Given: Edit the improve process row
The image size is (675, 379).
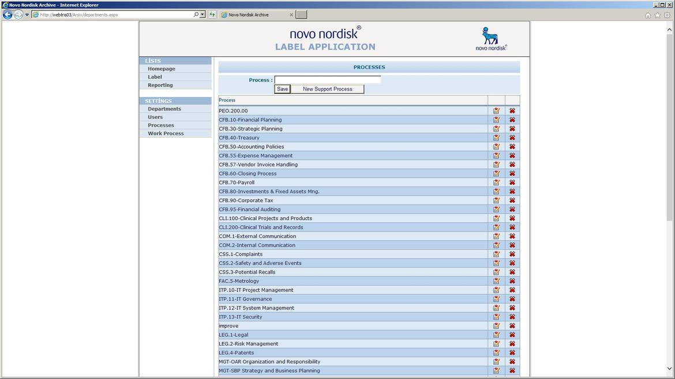Looking at the screenshot, I should (496, 326).
